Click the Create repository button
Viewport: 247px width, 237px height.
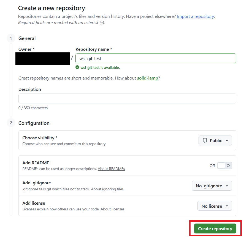click(215, 228)
